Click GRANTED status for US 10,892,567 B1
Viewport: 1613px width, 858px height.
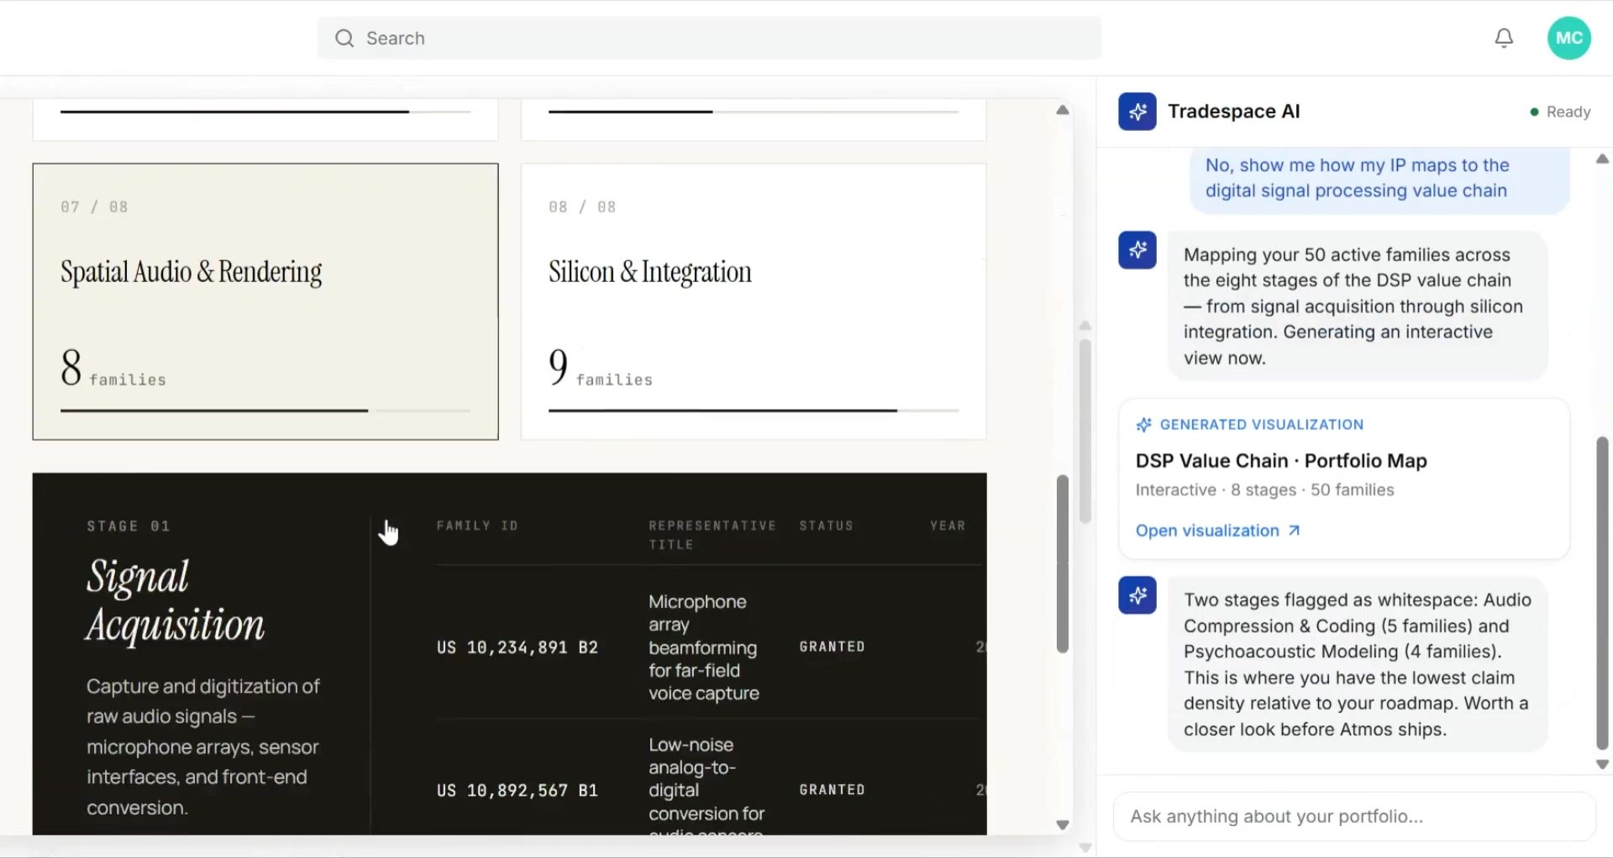(x=832, y=789)
